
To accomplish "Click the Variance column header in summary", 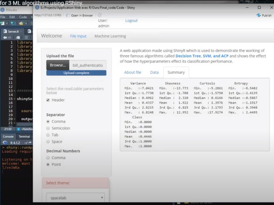I will pos(138,83).
